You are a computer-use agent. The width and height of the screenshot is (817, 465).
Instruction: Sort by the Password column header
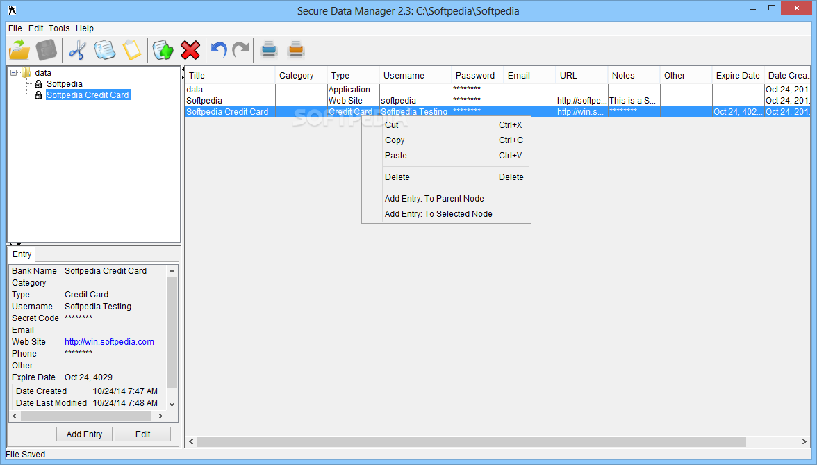[478, 76]
